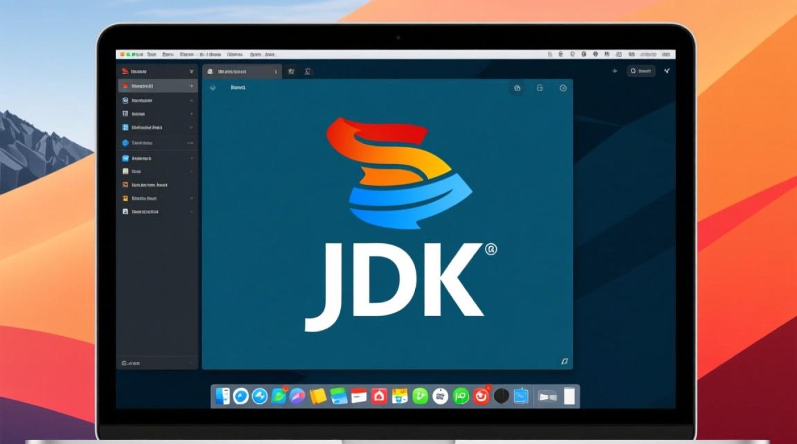Click the search field in top right
The image size is (797, 444).
pyautogui.click(x=642, y=71)
